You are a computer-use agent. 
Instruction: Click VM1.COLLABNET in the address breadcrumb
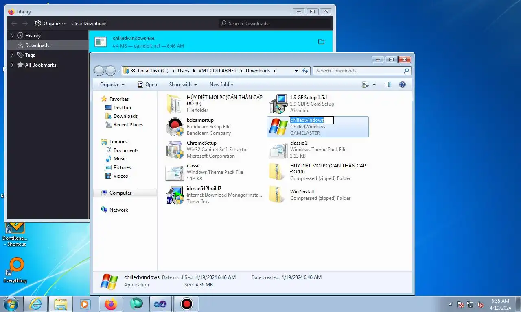217,71
